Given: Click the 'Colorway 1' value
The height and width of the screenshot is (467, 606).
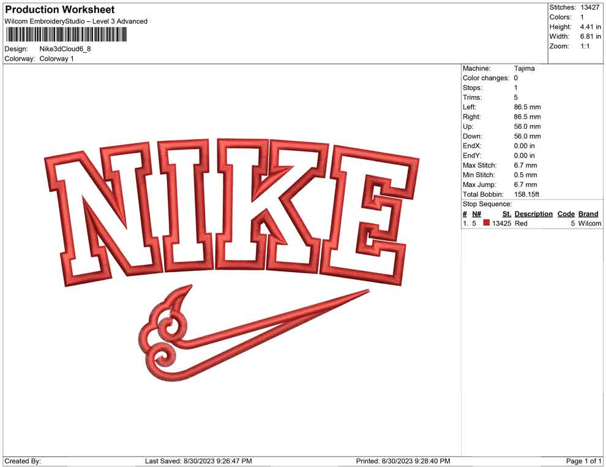Looking at the screenshot, I should pos(56,58).
